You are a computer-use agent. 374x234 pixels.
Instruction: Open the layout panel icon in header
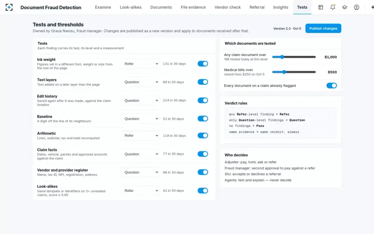click(321, 7)
